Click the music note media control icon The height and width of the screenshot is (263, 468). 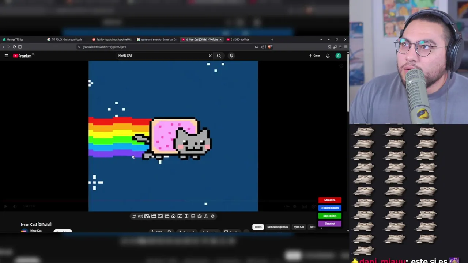pos(335,47)
